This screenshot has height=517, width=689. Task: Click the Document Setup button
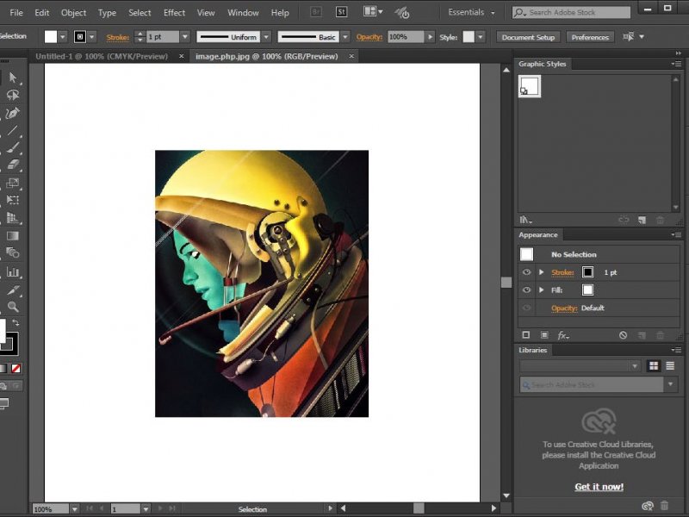[528, 37]
